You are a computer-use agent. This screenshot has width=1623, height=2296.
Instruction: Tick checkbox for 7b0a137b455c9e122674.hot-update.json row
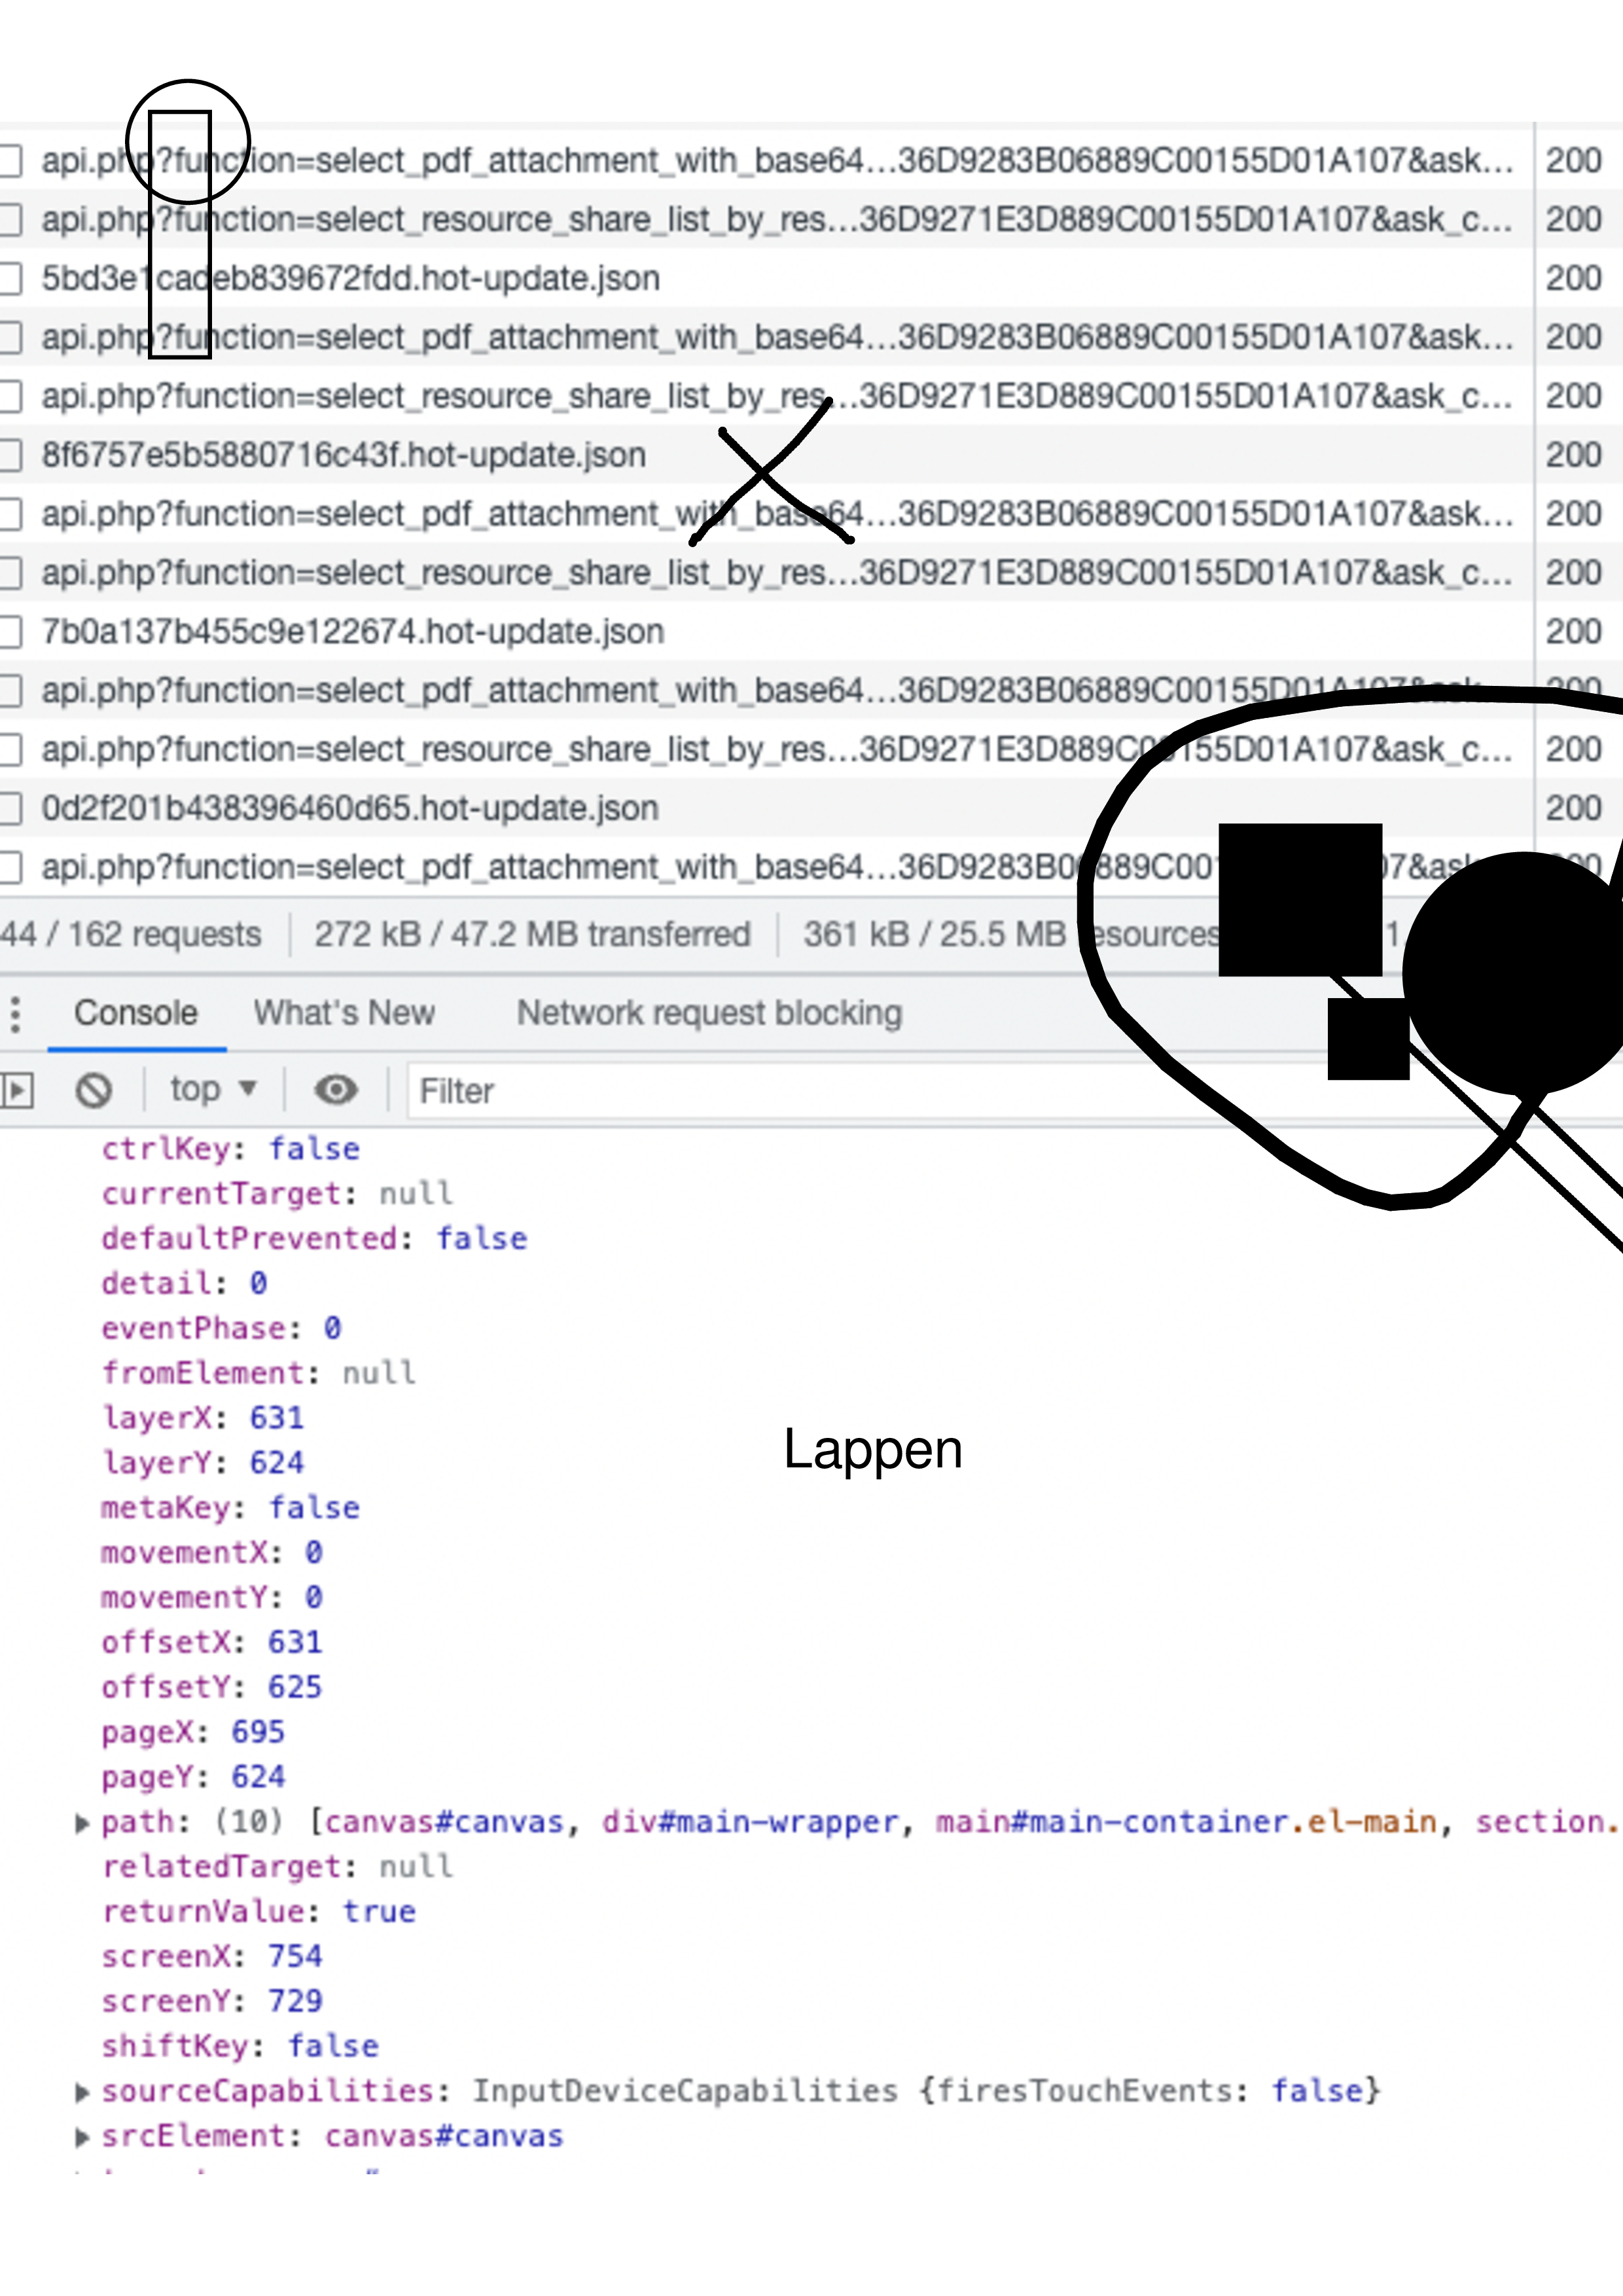tap(9, 632)
